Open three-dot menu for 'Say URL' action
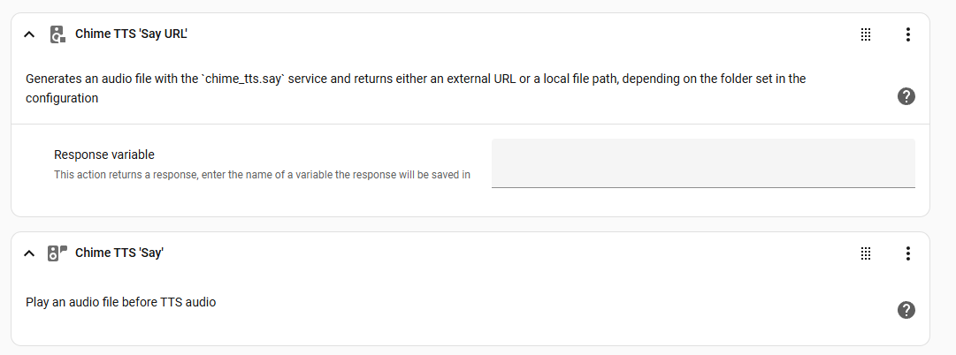Screen dimensions: 956x355 pos(907,34)
